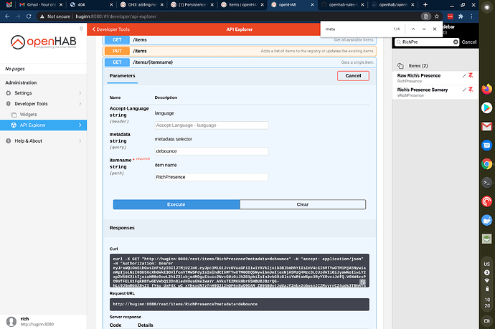Viewport: 495px width, 329px height.
Task: Open the API Explorer sidebar entry
Action: tap(44, 125)
